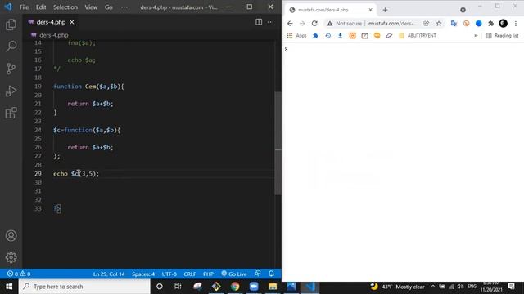
Task: Click the function Cem($a,$b){ line
Action: [88, 87]
